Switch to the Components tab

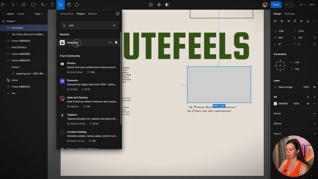click(x=67, y=14)
